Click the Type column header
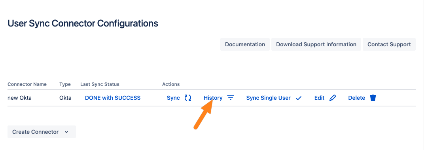This screenshot has width=424, height=150. tap(65, 84)
